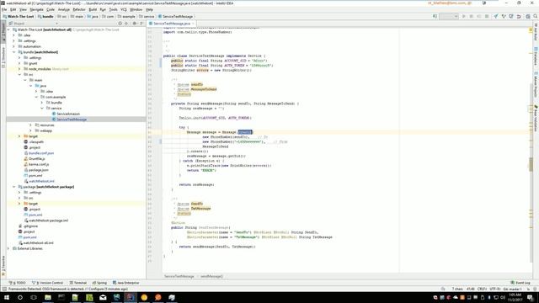
Task: Expand the node_modules folder
Action: pos(19,69)
